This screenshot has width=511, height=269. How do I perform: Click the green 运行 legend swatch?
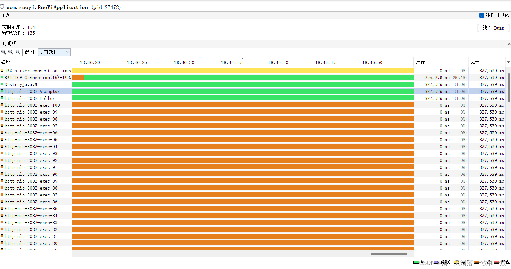coord(416,262)
